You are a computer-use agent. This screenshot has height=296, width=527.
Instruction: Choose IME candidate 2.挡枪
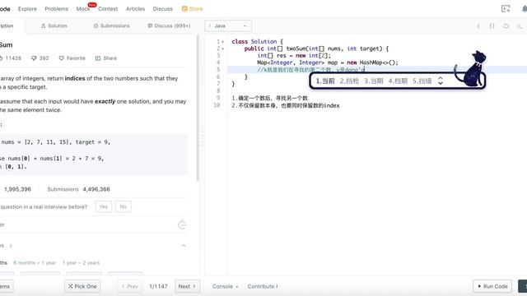[x=349, y=81]
